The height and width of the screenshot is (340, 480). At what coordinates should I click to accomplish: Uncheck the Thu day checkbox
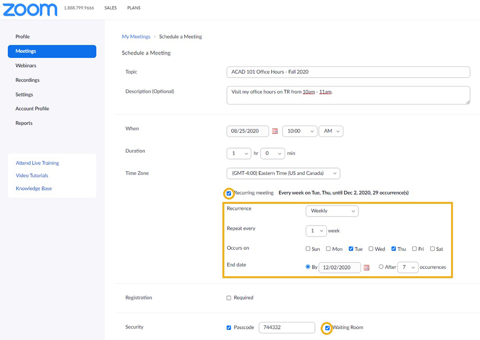tap(393, 249)
